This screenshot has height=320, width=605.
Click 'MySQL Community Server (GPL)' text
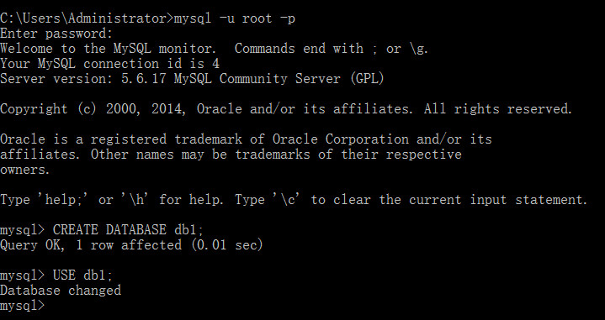coord(279,79)
